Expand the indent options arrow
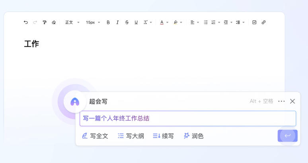Image resolution: width=308 pixels, height=163 pixels. (231, 23)
